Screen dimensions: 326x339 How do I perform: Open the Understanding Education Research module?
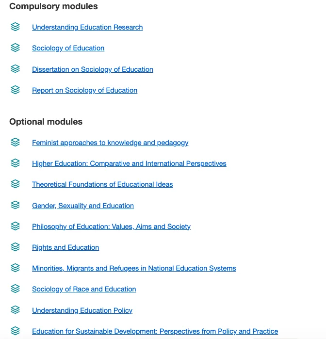click(x=87, y=27)
